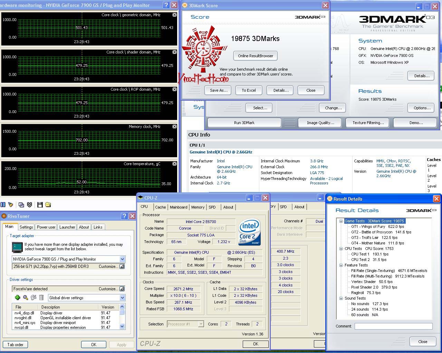This screenshot has width=442, height=353.
Task: Click the Tab order button in RivaTuner
Action: 16,344
